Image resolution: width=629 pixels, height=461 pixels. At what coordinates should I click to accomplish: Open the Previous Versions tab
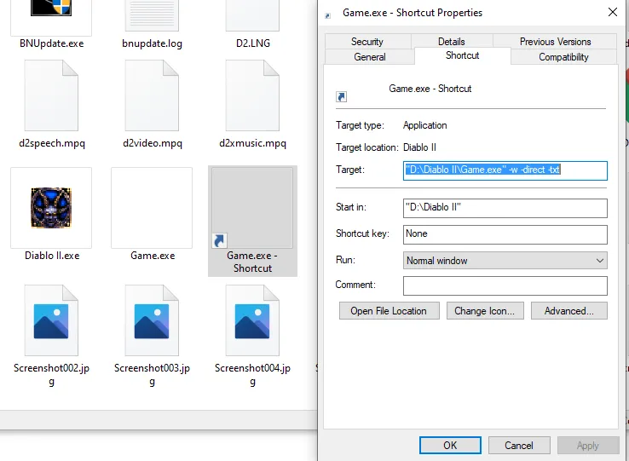[x=555, y=42]
